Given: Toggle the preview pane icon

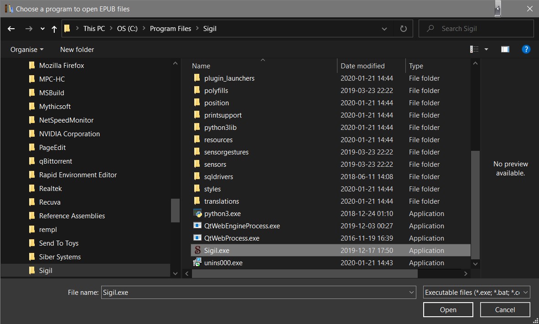Looking at the screenshot, I should 505,50.
